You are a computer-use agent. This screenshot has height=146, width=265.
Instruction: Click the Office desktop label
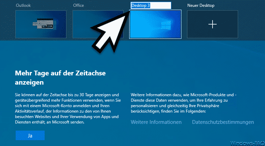pyautogui.click(x=78, y=5)
